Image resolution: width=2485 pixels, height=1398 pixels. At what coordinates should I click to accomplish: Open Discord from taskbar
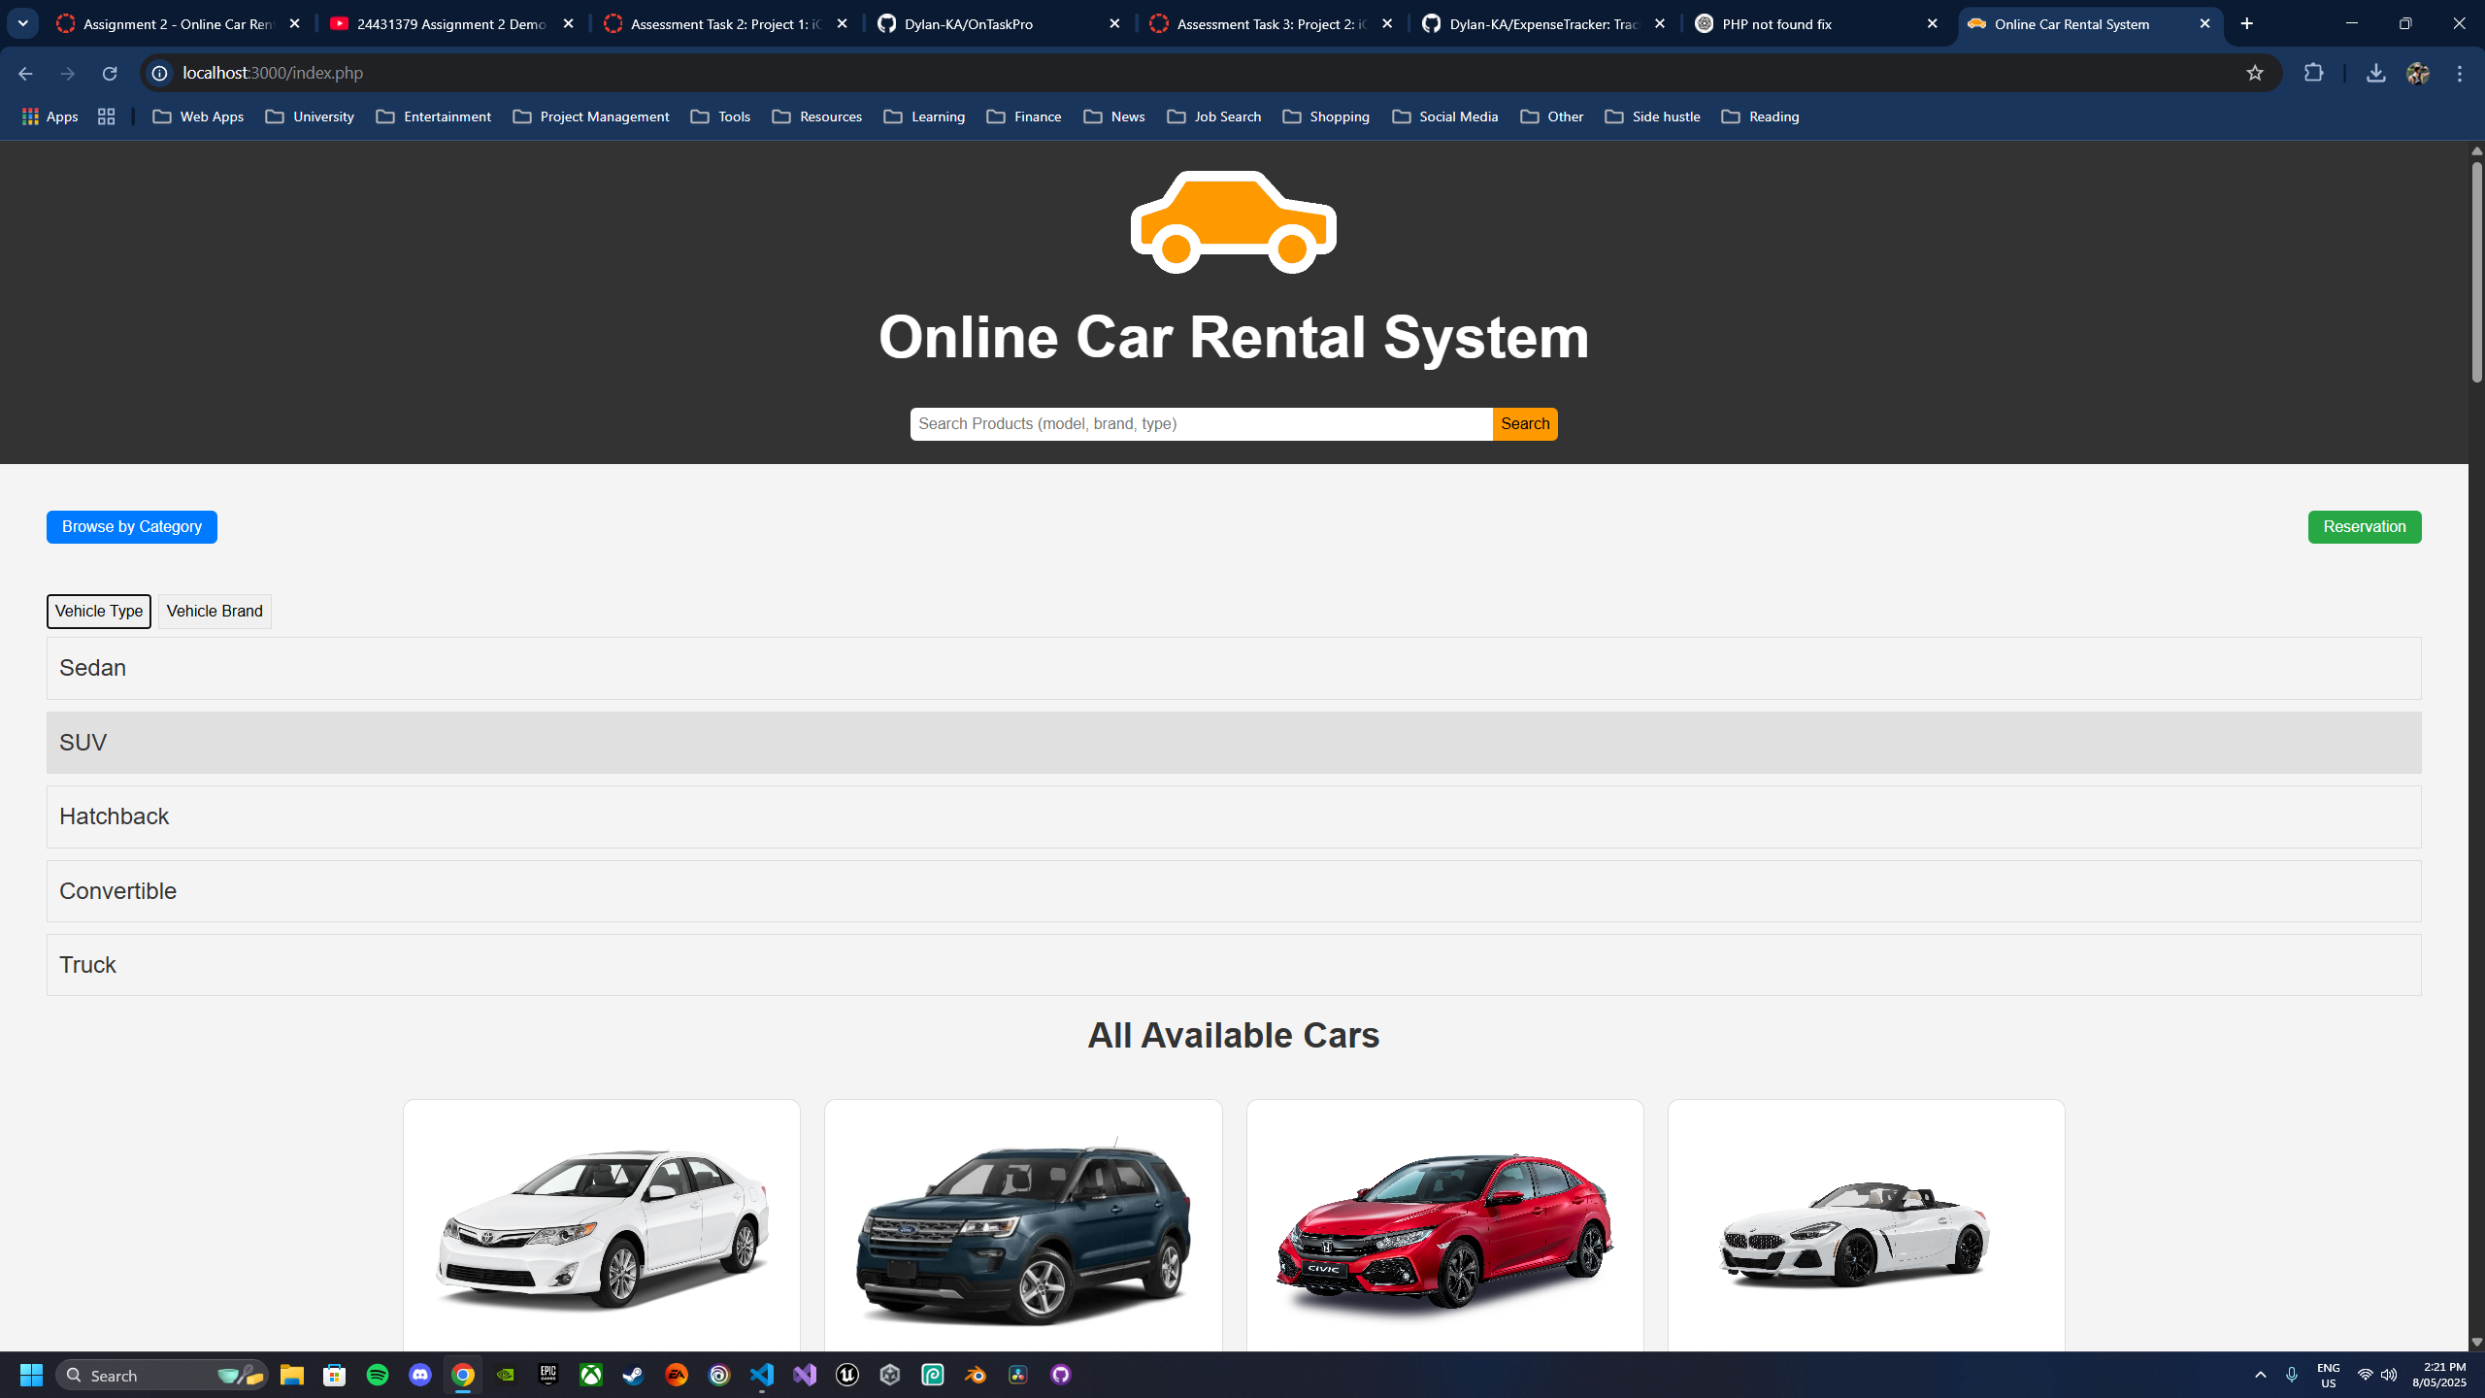[x=420, y=1375]
